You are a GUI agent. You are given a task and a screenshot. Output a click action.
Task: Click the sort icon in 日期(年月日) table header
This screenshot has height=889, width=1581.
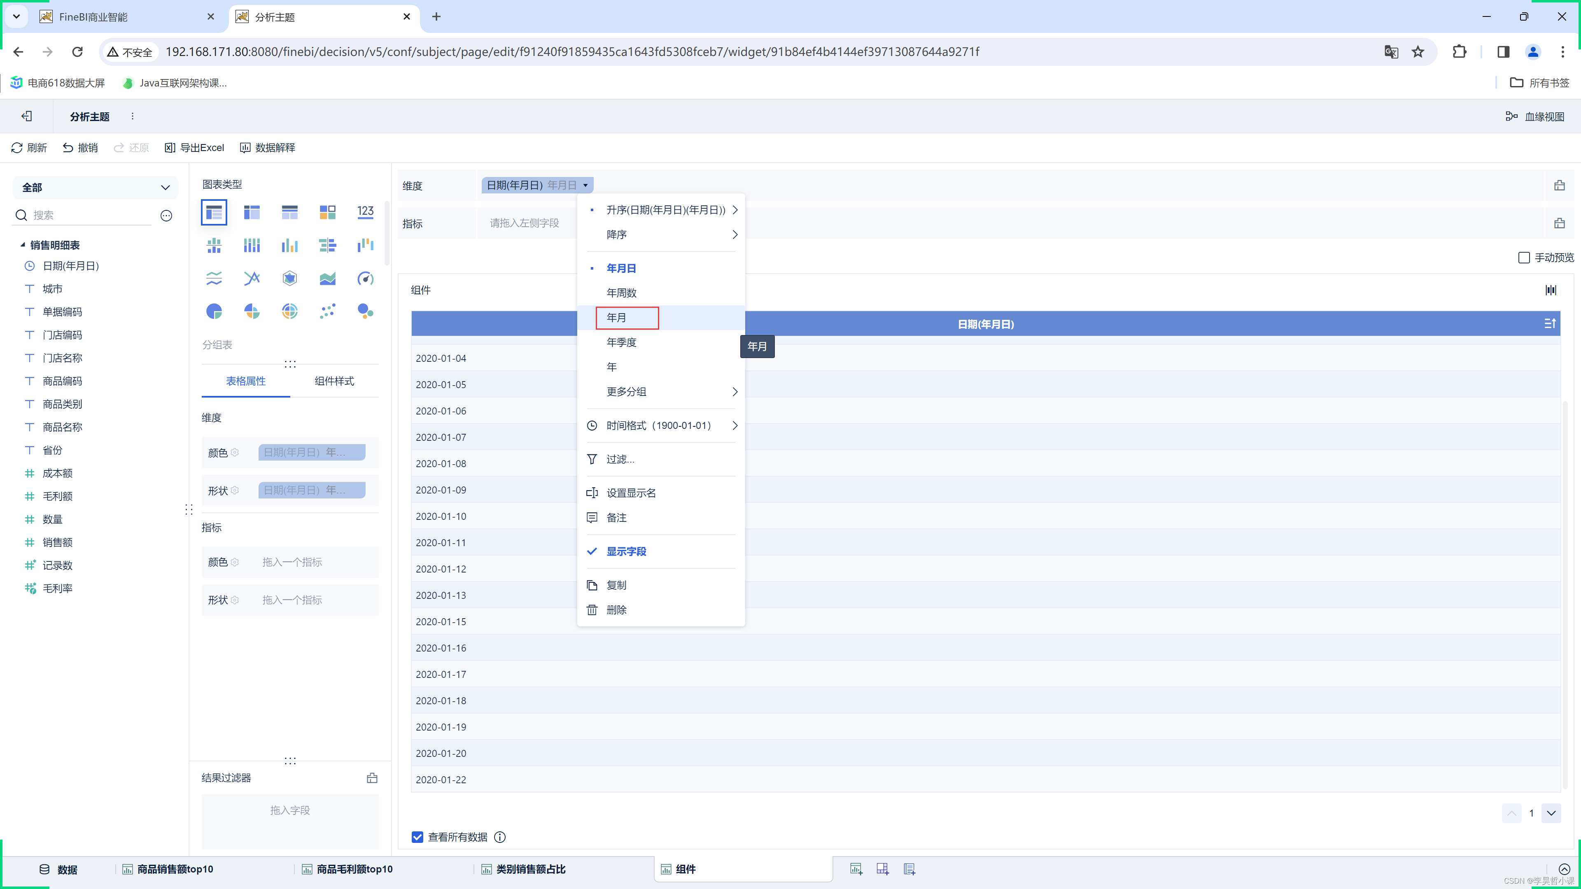point(1550,323)
